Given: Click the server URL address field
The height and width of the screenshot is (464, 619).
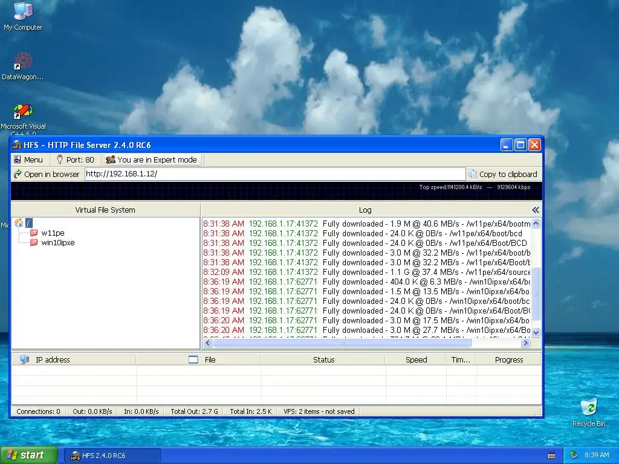Looking at the screenshot, I should pyautogui.click(x=275, y=174).
